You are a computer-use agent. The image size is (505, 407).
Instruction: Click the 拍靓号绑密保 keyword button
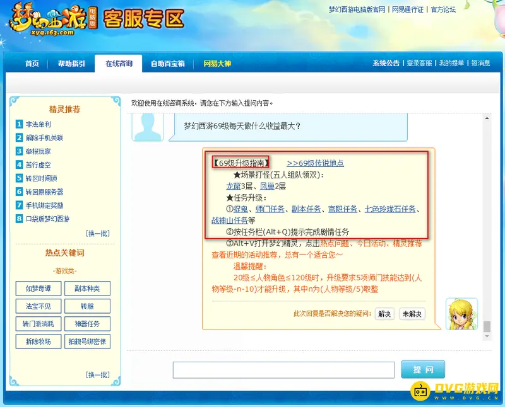click(x=87, y=341)
